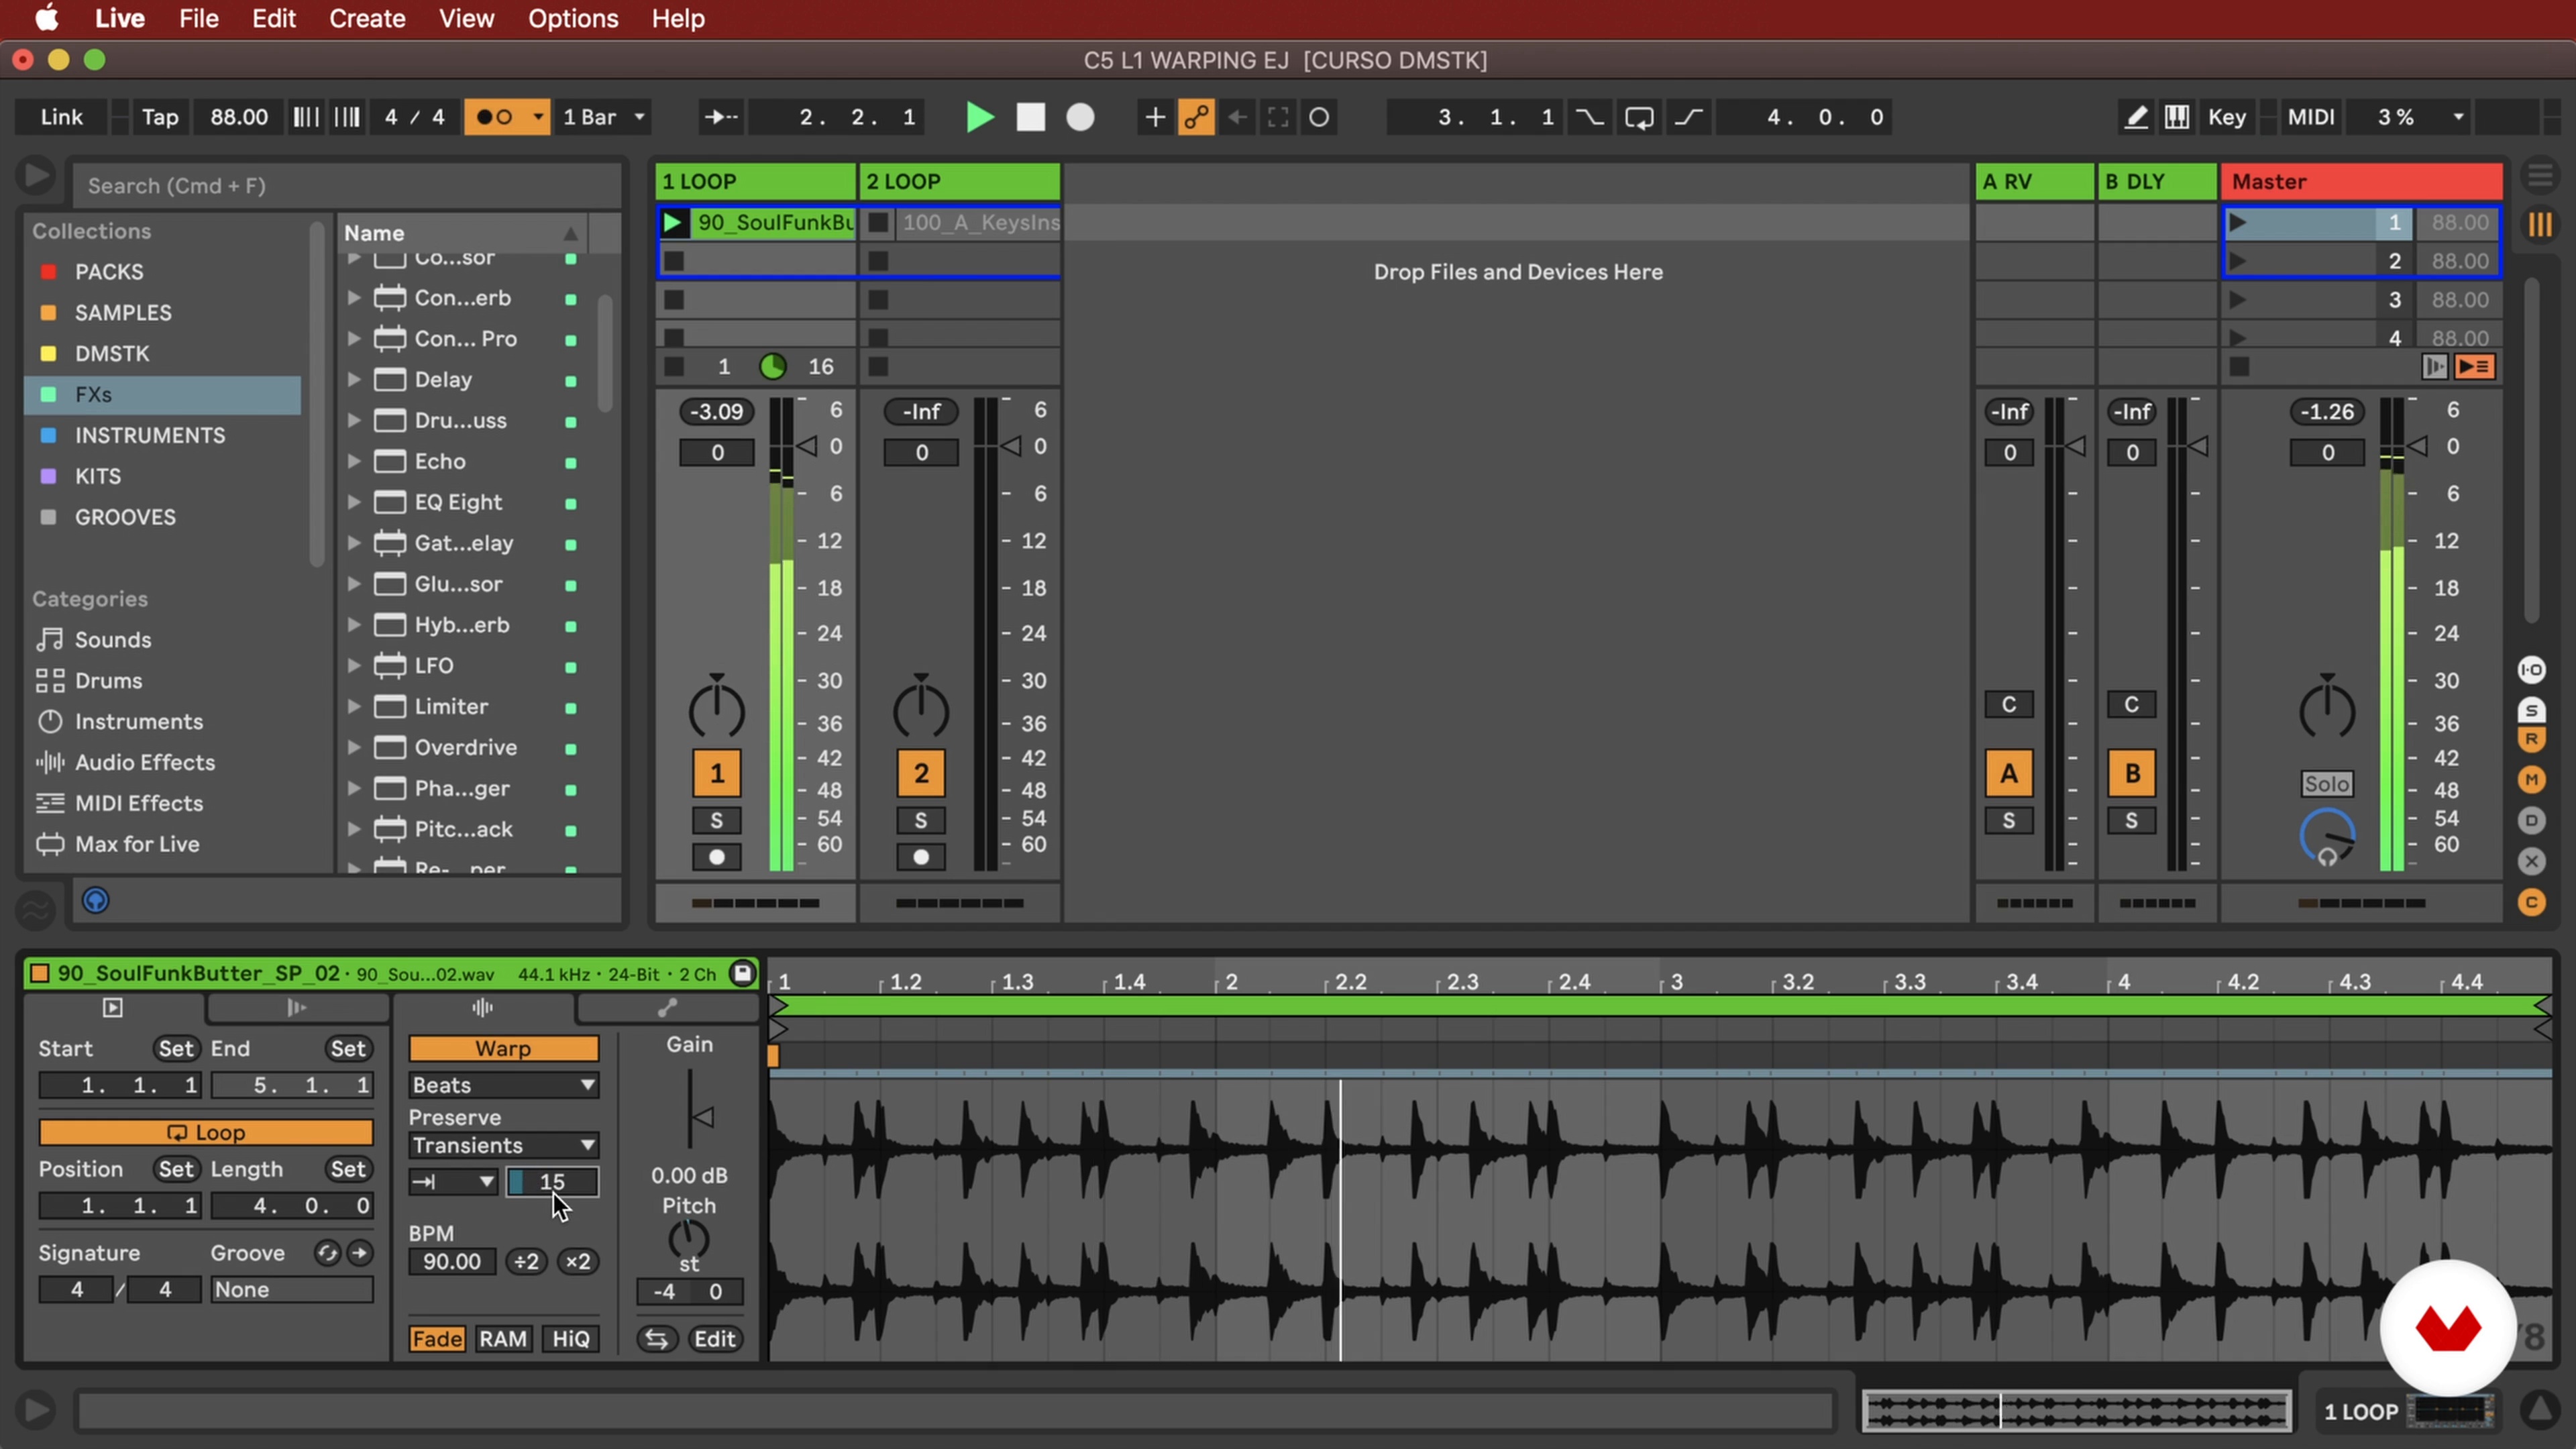Select the Max for Live category
Viewport: 2576px width, 1449px height.
pos(137,845)
